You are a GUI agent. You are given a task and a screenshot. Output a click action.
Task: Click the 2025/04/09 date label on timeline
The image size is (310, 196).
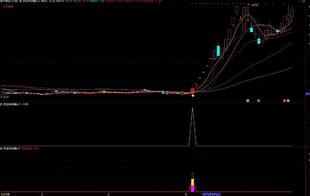point(211,194)
